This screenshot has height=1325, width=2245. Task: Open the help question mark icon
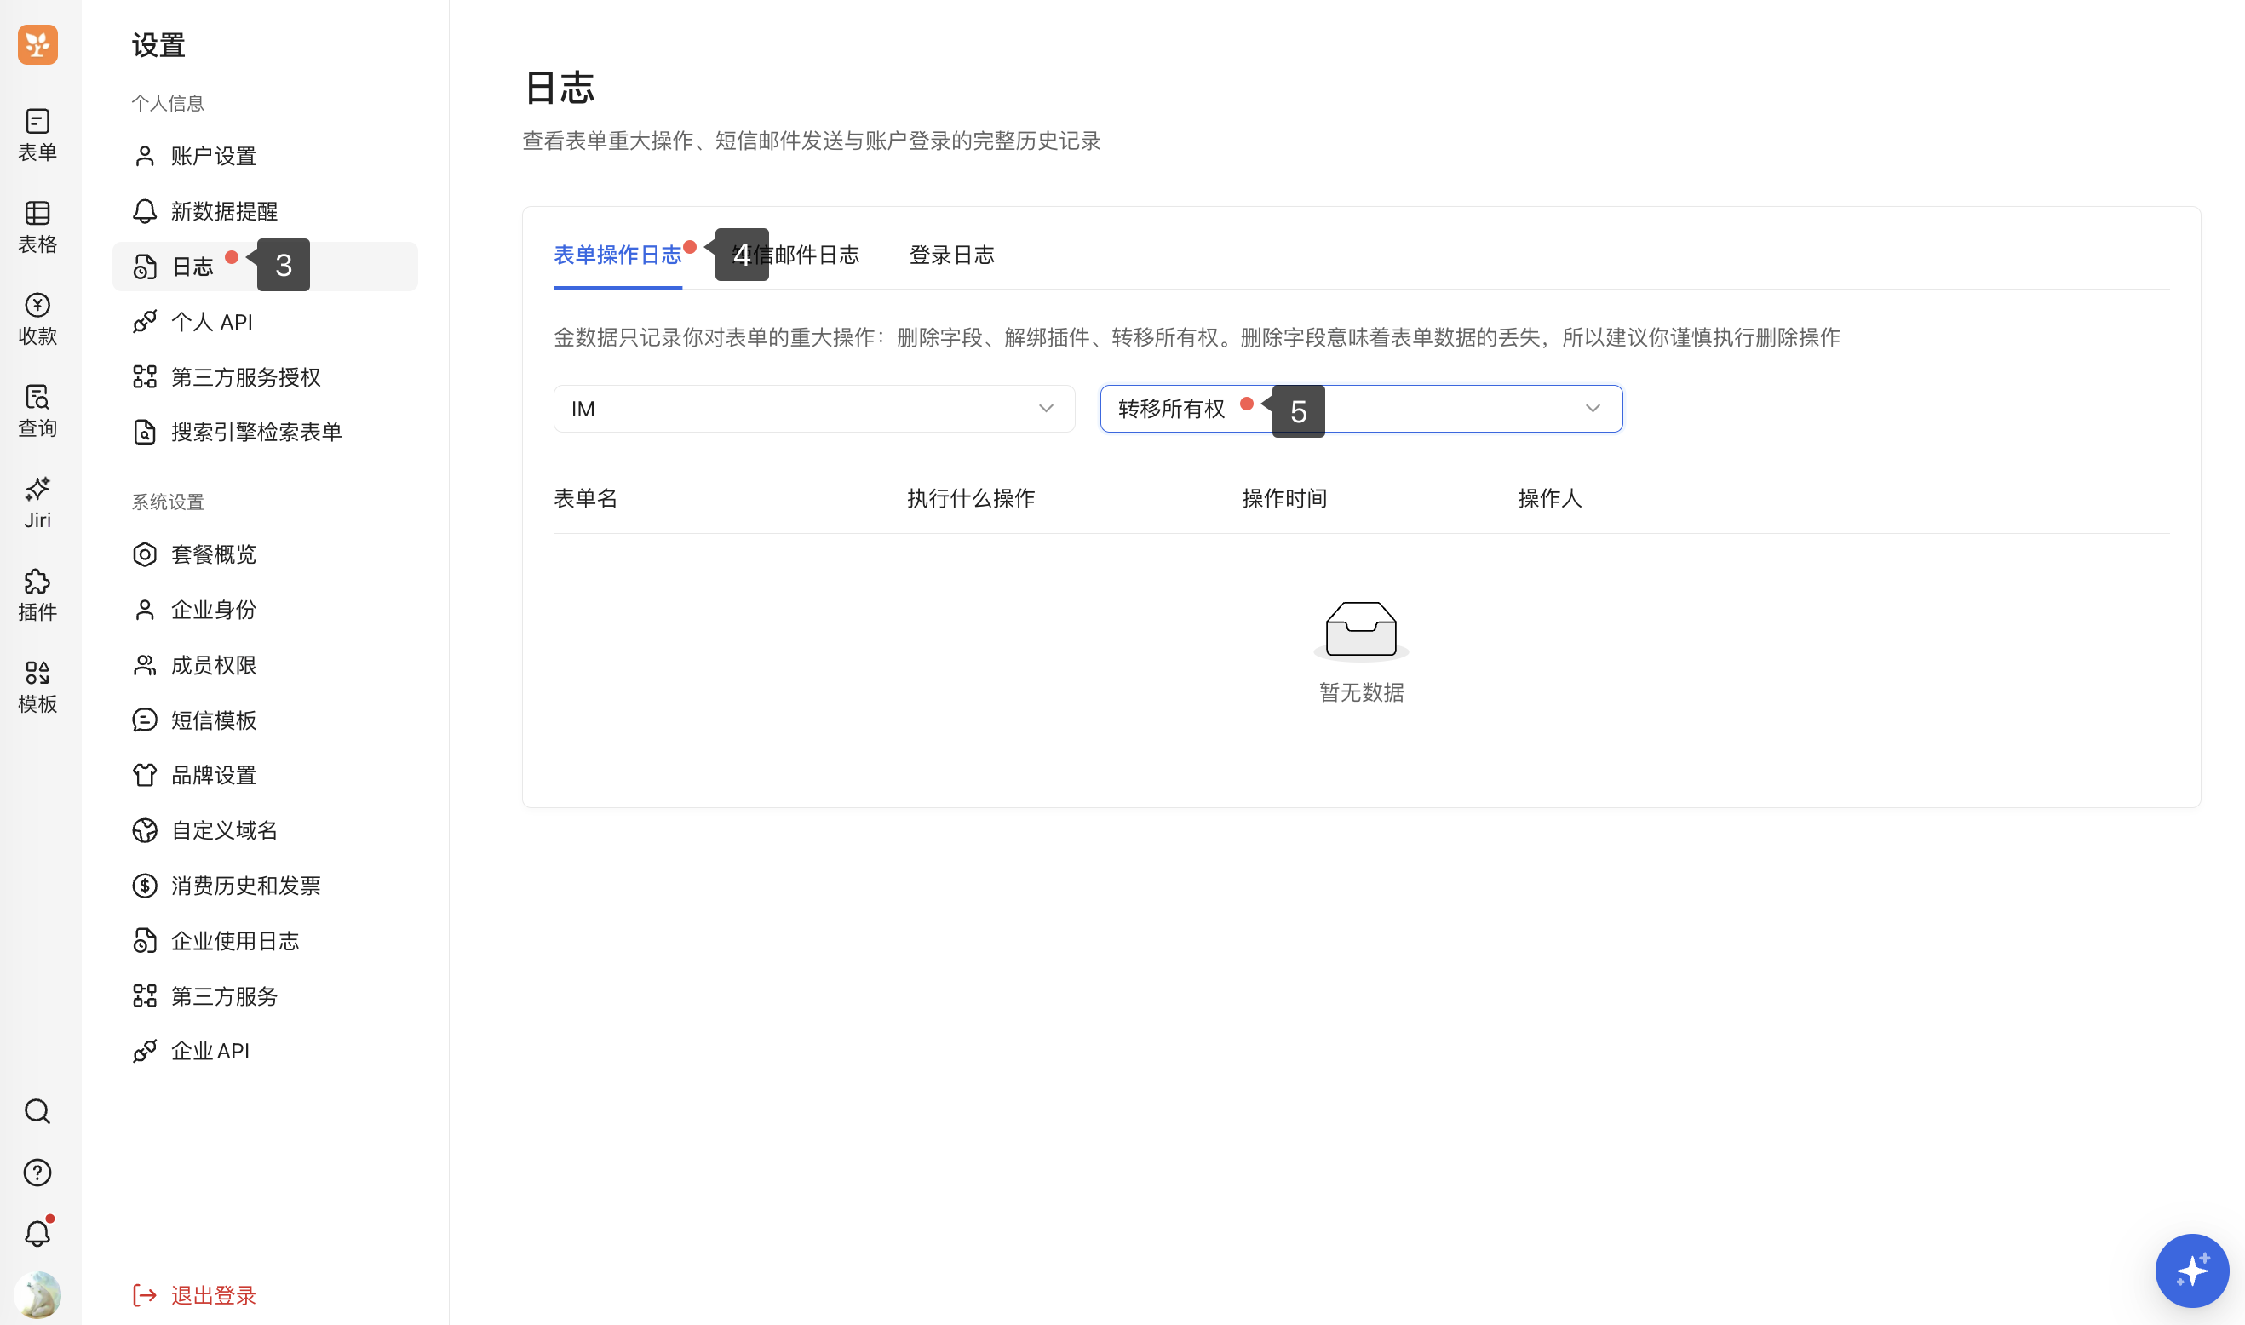(x=37, y=1173)
